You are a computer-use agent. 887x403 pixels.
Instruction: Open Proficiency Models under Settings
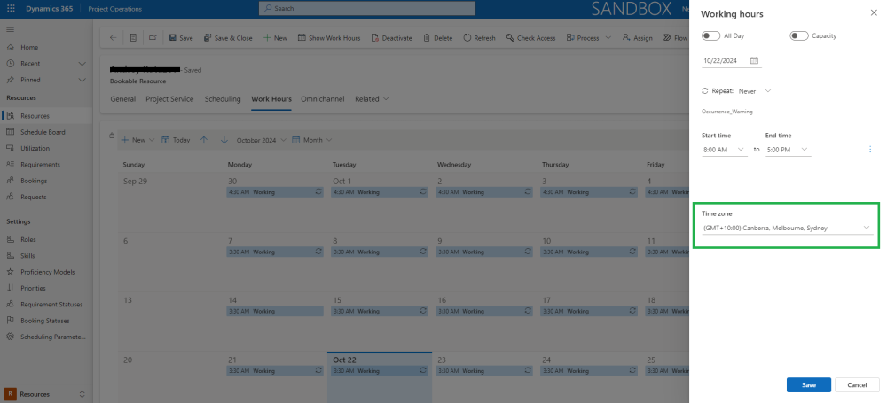pyautogui.click(x=47, y=272)
